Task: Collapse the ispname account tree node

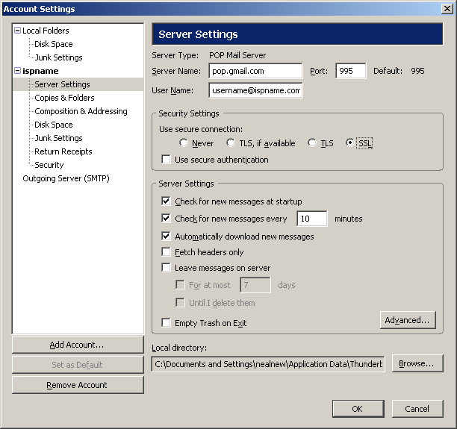Action: [x=17, y=70]
